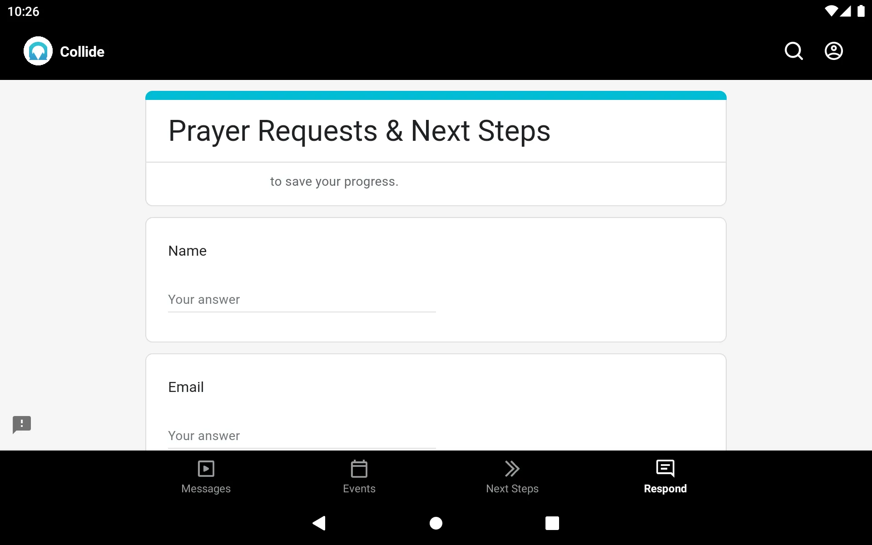Navigate to Events tab
The height and width of the screenshot is (545, 872).
(358, 476)
